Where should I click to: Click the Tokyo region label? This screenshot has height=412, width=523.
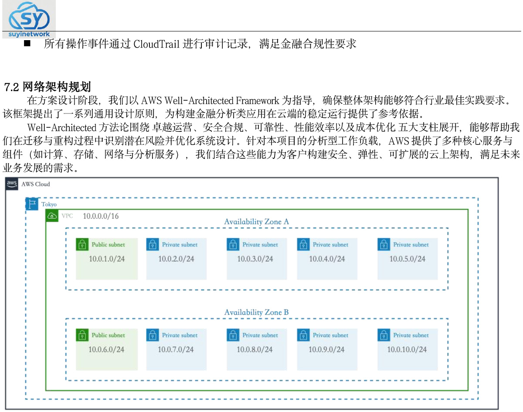pyautogui.click(x=49, y=204)
